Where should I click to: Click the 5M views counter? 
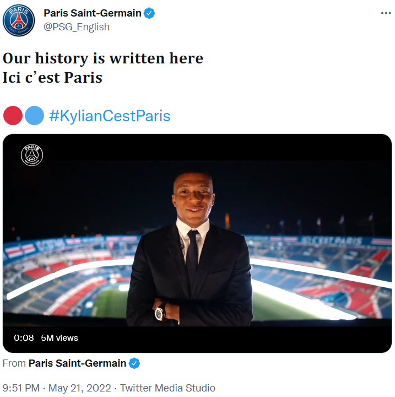(60, 337)
